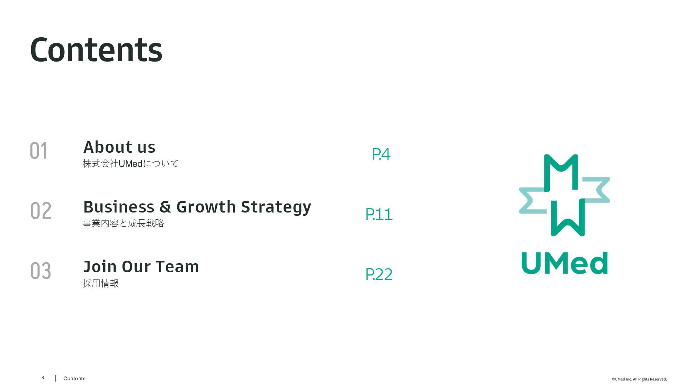Image resolution: width=696 pixels, height=391 pixels.
Task: Click the light teal right arm of the logo
Action: (598, 190)
